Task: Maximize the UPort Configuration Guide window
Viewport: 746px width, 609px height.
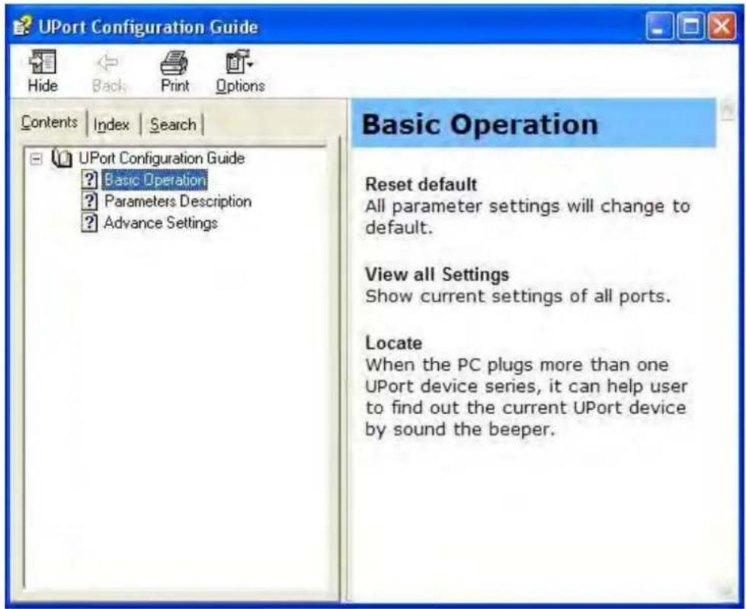Action: [x=691, y=27]
